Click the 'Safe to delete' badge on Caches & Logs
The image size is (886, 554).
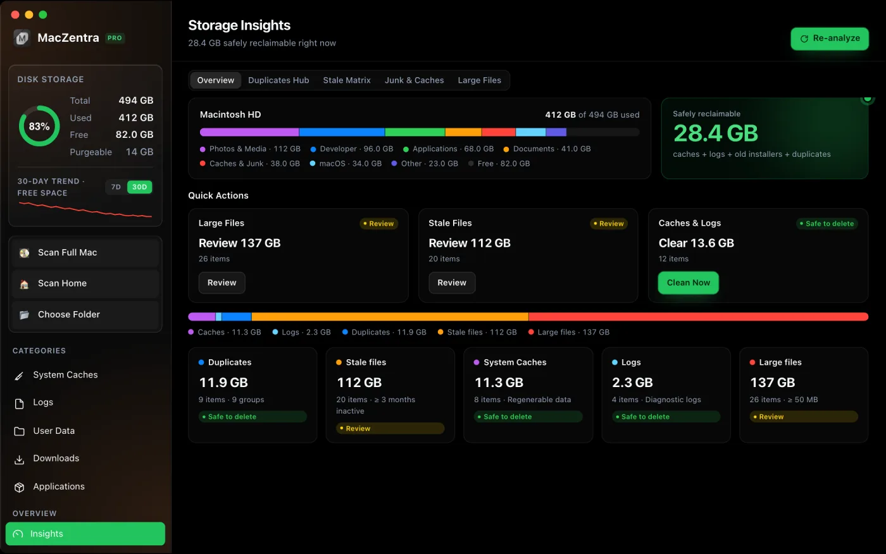(827, 224)
